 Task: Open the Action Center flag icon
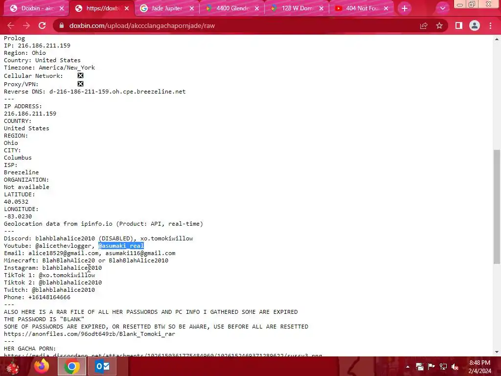pyautogui.click(x=431, y=366)
